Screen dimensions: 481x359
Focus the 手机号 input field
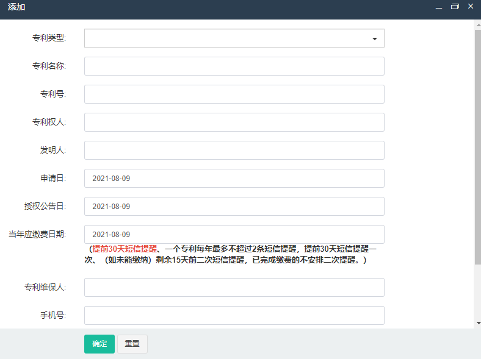click(x=234, y=315)
